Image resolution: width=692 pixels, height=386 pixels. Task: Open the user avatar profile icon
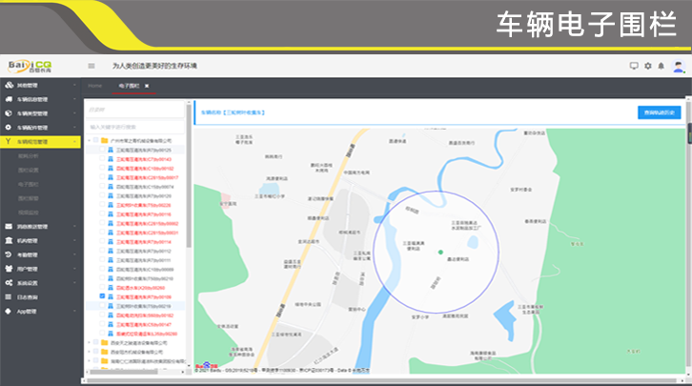(679, 66)
